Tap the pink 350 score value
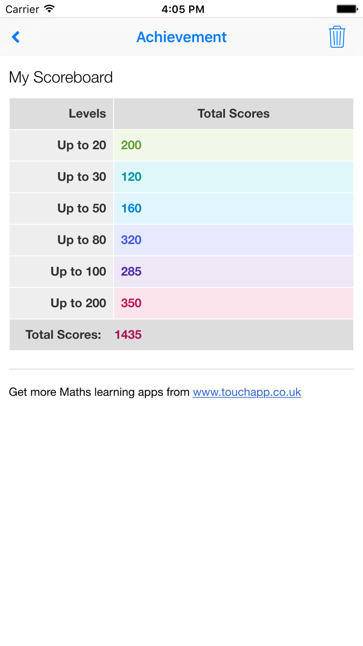The width and height of the screenshot is (363, 646). tap(131, 303)
